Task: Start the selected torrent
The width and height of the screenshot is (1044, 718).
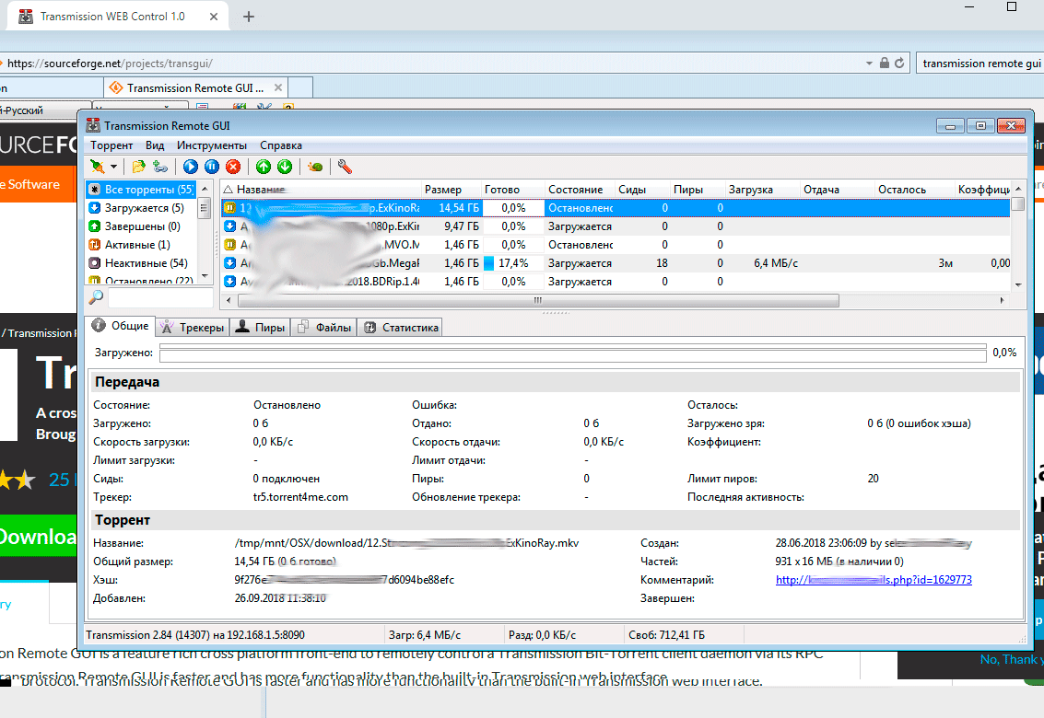Action: pyautogui.click(x=190, y=167)
